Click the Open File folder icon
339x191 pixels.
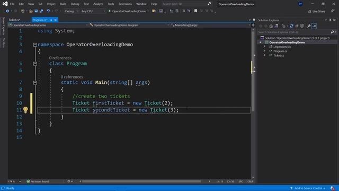[31, 11]
